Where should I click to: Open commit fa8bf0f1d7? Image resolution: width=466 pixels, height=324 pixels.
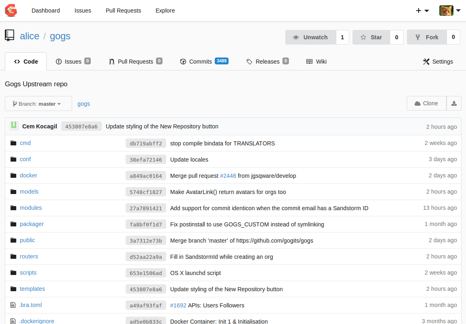(145, 224)
